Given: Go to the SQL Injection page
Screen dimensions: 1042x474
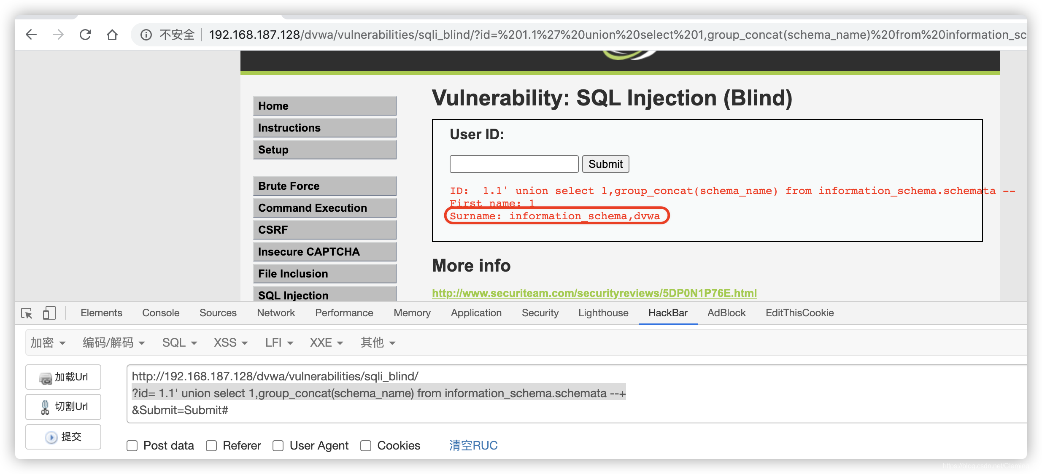Looking at the screenshot, I should click(325, 294).
